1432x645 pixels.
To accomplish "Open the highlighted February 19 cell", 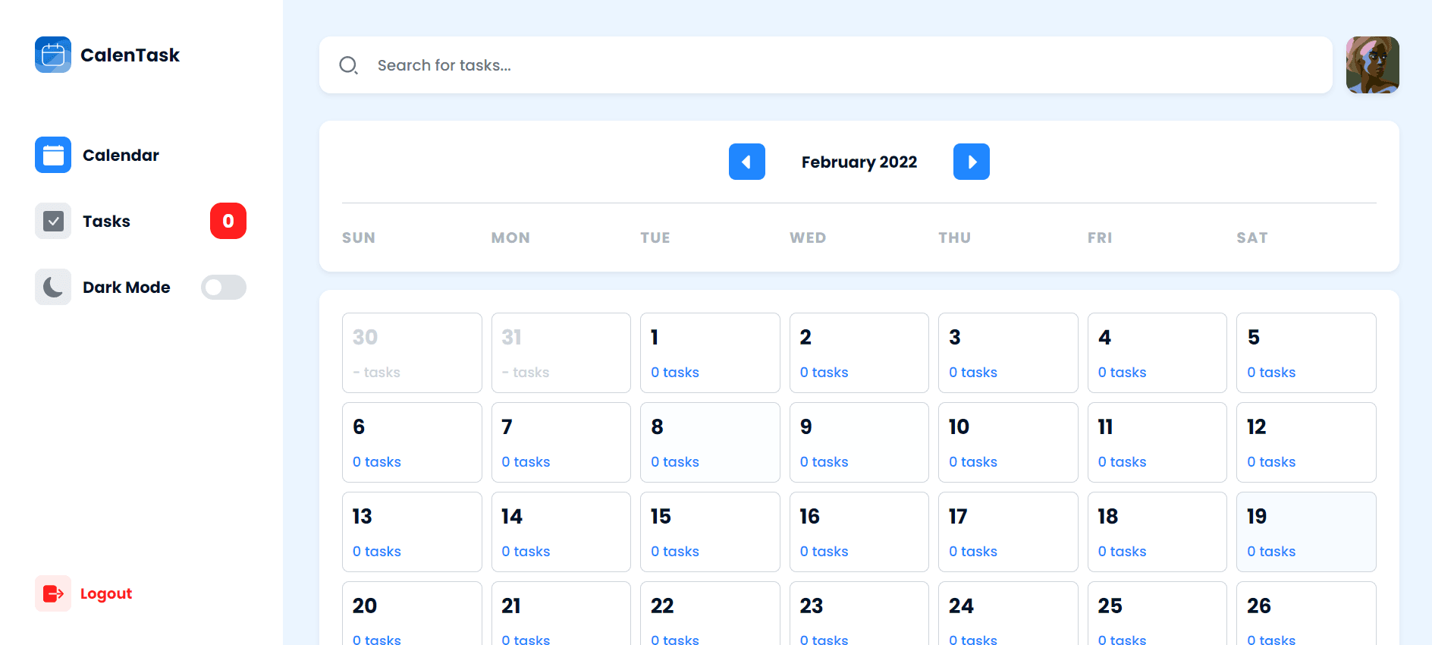I will [1306, 532].
